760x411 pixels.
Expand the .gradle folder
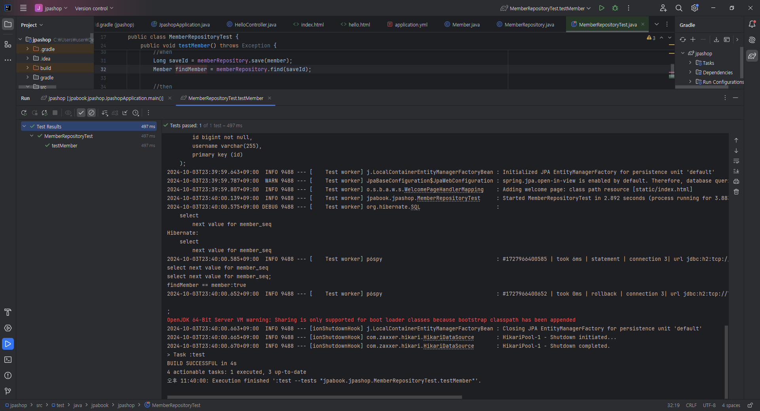click(27, 49)
